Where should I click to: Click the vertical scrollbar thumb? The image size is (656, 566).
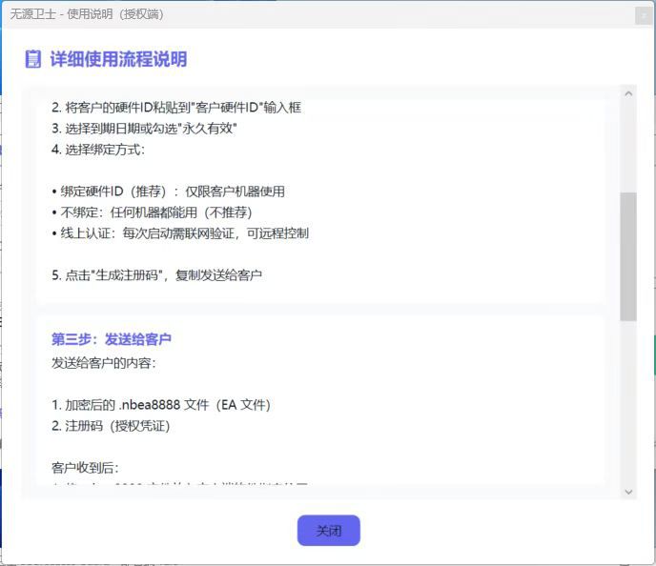tap(628, 256)
